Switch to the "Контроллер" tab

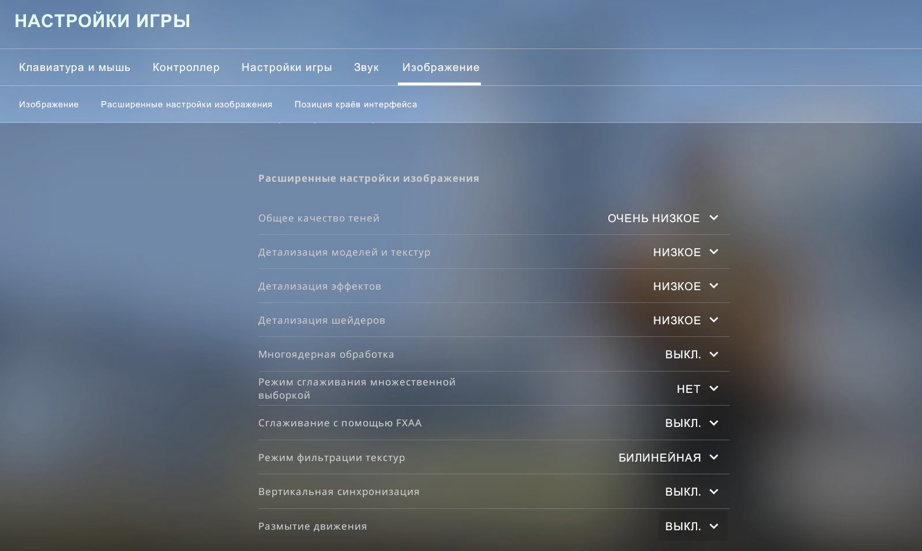(186, 68)
